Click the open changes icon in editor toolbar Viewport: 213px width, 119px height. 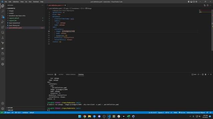[x=205, y=5]
